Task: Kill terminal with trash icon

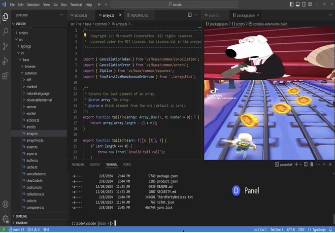Action: pyautogui.click(x=312, y=164)
